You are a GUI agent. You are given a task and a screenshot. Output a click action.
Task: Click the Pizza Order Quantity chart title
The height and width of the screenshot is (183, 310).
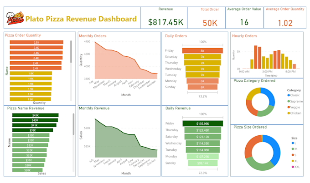coord(23,35)
